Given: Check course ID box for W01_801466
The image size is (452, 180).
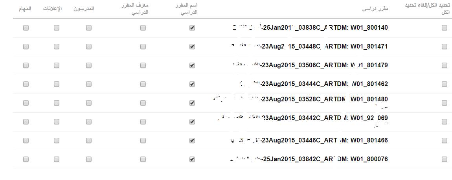Looking at the screenshot, I should (143, 140).
